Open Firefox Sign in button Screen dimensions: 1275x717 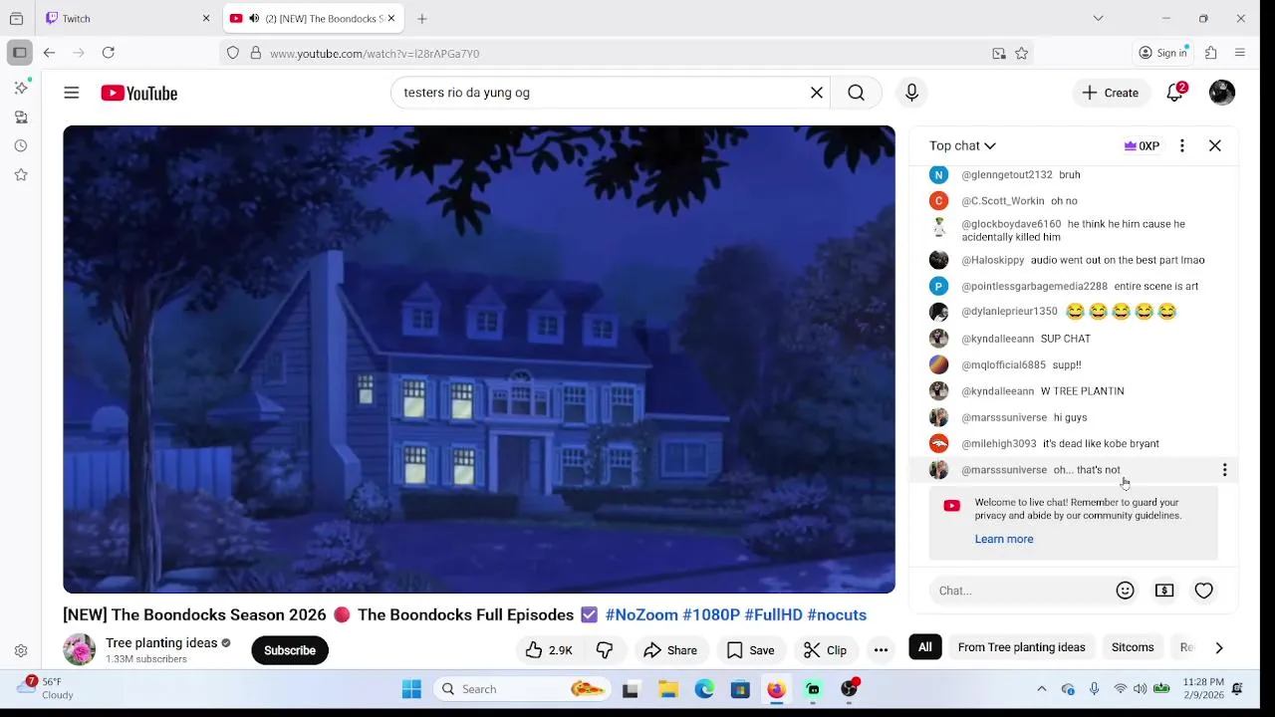click(1163, 53)
